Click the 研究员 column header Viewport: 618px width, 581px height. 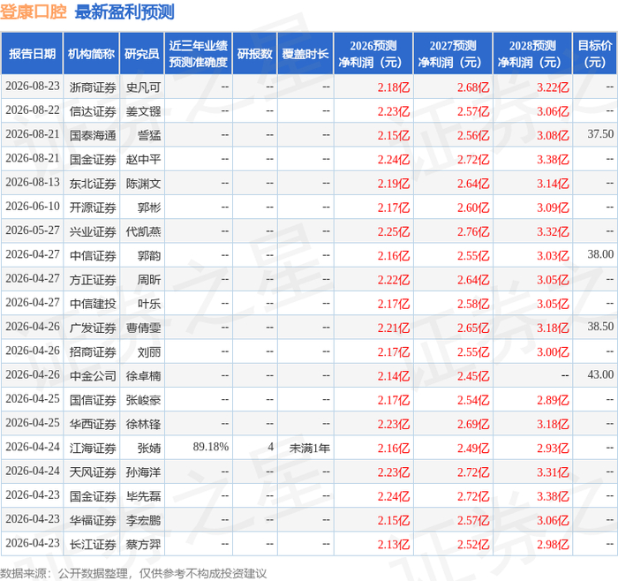[x=141, y=54]
